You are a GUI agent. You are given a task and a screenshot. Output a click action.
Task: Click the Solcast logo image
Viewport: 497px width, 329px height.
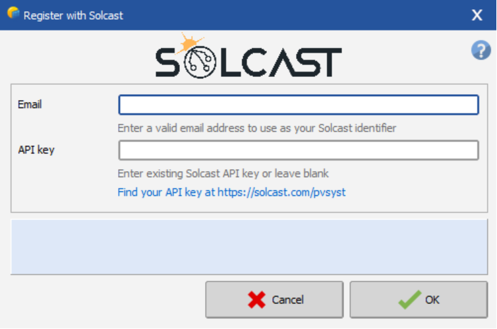(248, 55)
